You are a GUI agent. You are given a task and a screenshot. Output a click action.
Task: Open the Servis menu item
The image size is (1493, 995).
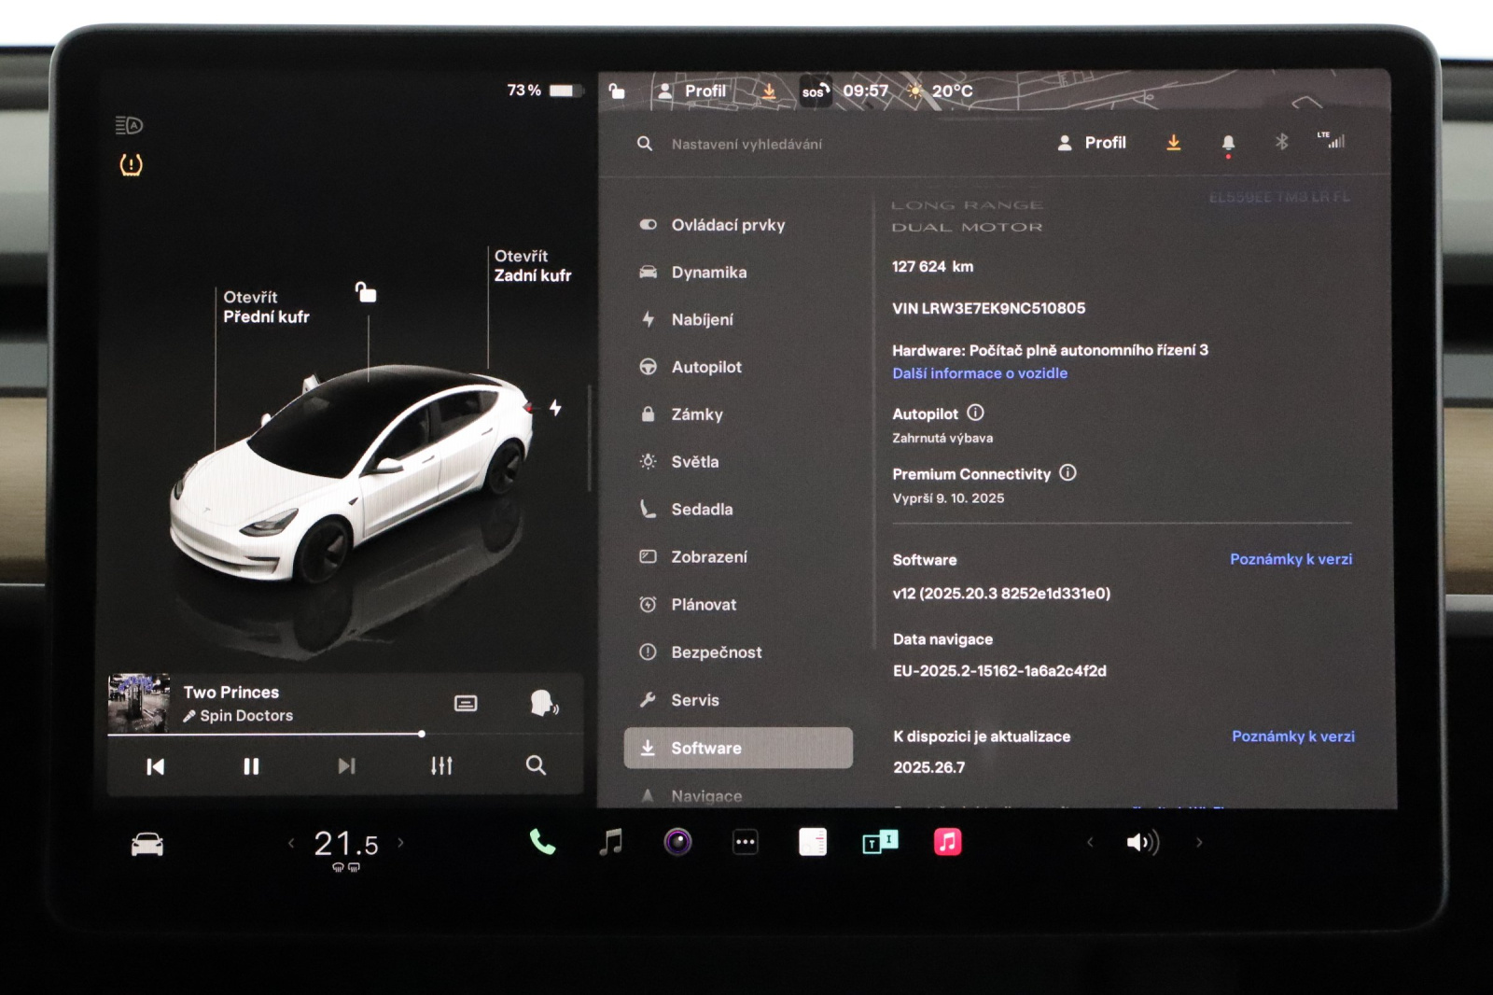click(694, 700)
